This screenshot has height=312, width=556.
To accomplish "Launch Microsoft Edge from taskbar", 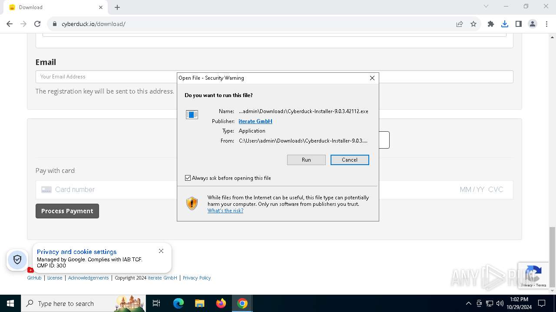I will [179, 303].
